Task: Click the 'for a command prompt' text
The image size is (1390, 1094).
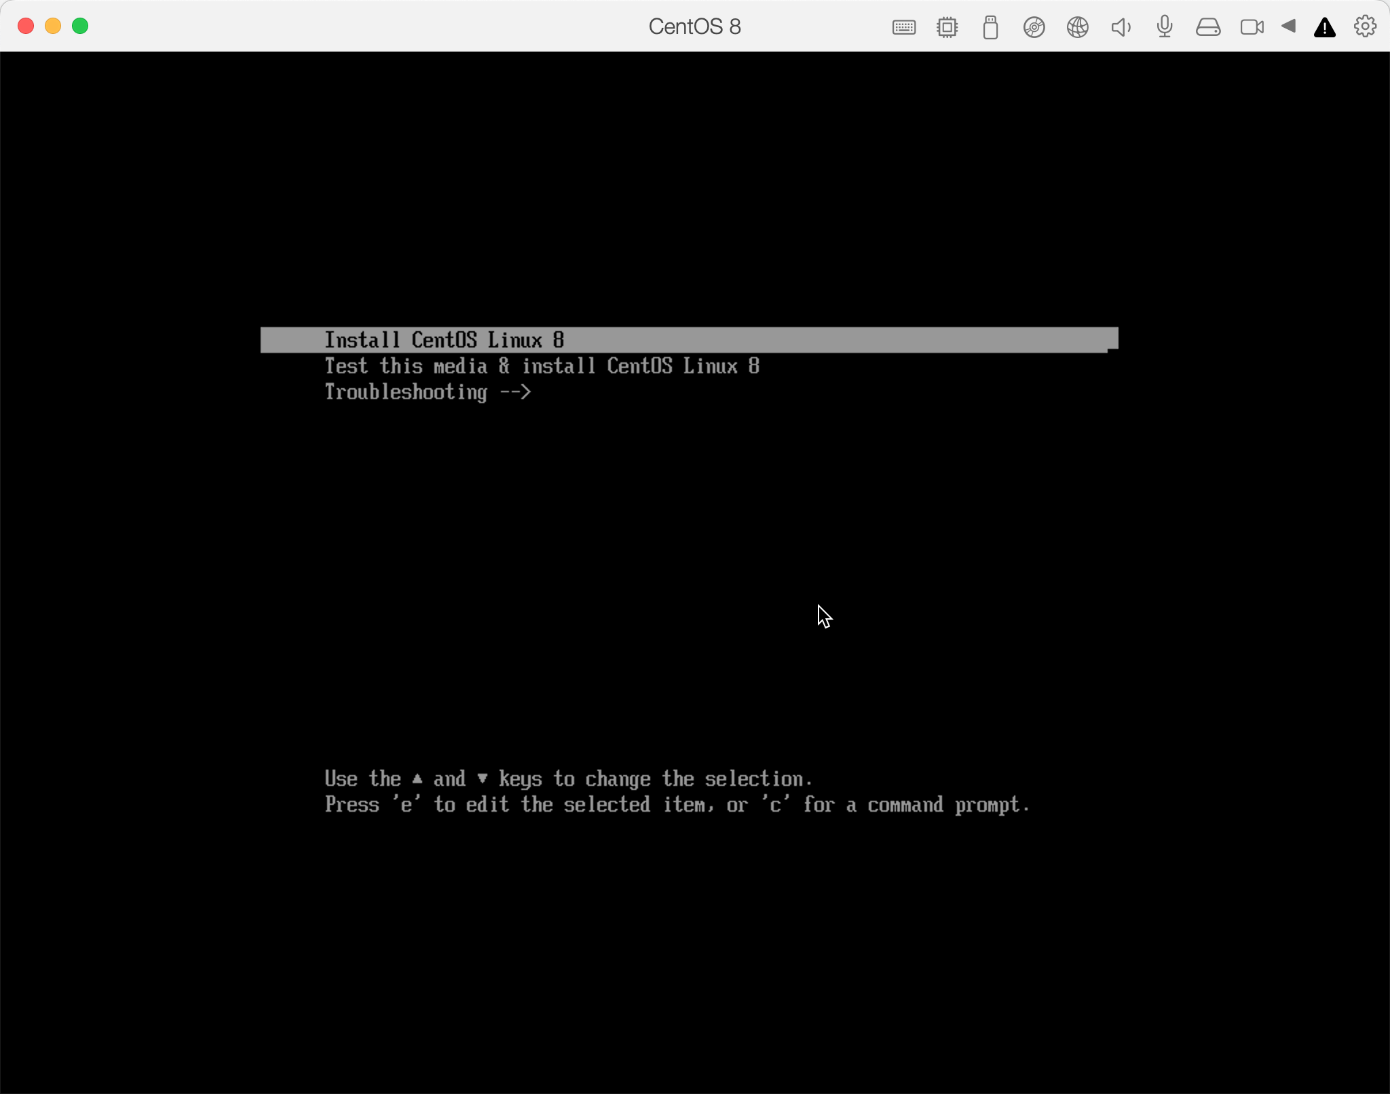Action: coord(916,805)
